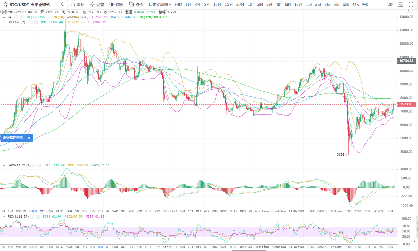The height and width of the screenshot is (251, 418).
Task: Open the MA indicator settings gear
Action: pyautogui.click(x=16, y=17)
